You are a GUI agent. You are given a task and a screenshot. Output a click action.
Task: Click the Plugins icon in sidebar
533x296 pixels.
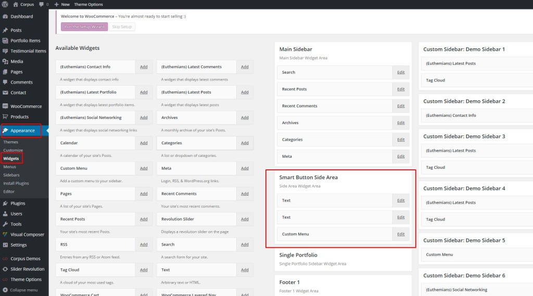coord(5,204)
